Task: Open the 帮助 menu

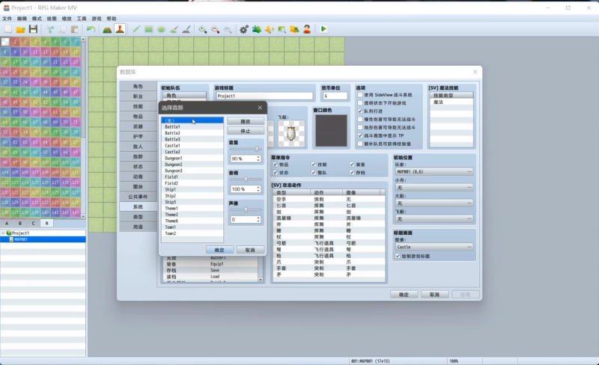Action: [x=111, y=19]
